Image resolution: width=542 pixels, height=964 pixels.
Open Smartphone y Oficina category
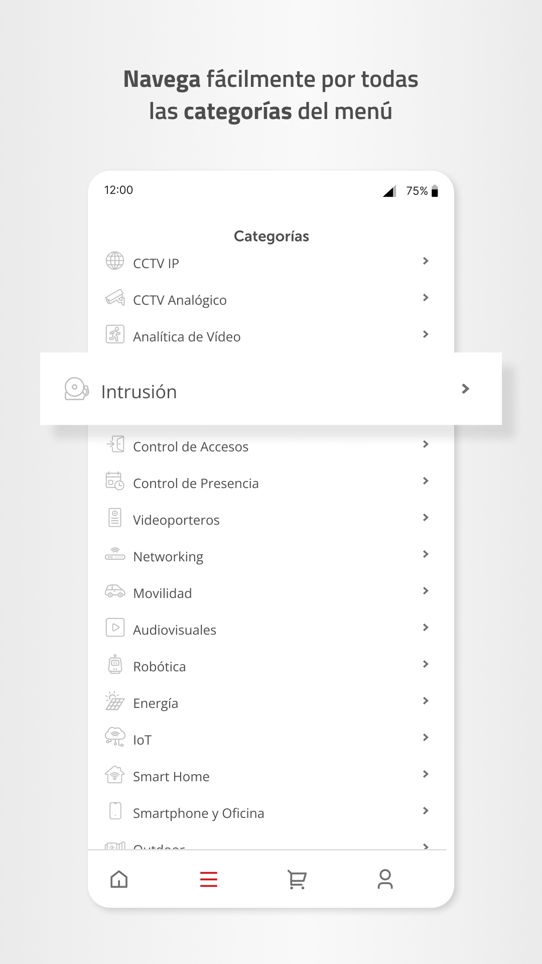coord(198,813)
